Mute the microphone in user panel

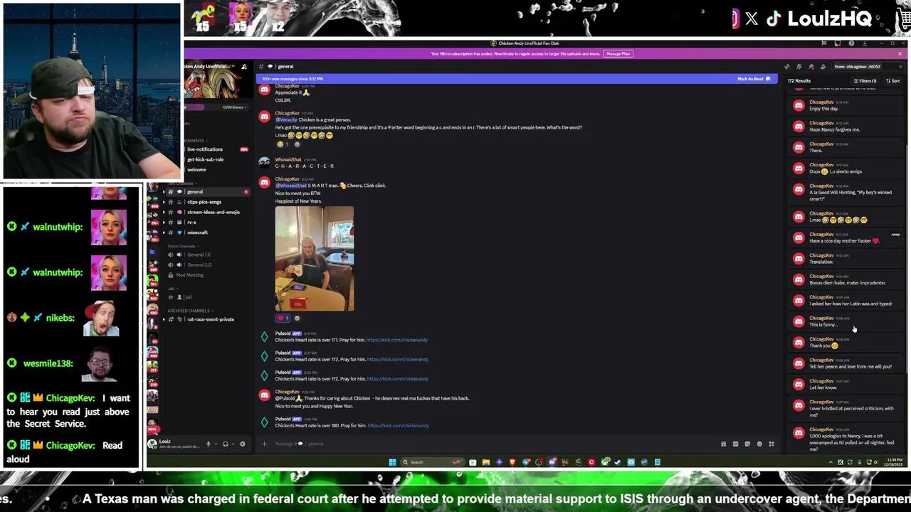point(209,444)
